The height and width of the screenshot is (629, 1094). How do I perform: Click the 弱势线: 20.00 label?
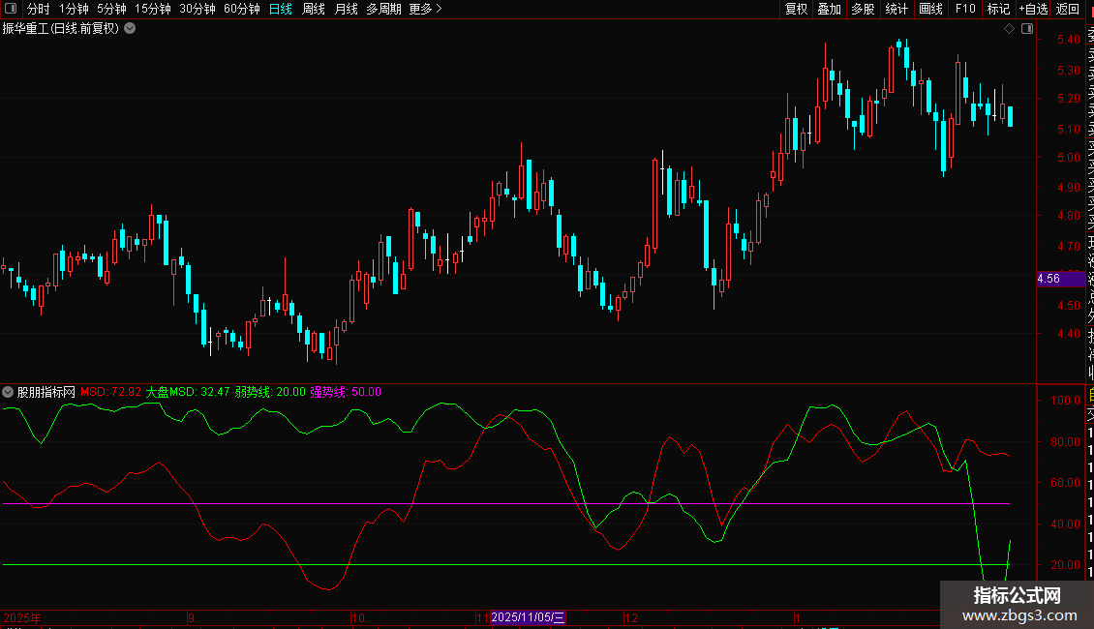pyautogui.click(x=270, y=392)
